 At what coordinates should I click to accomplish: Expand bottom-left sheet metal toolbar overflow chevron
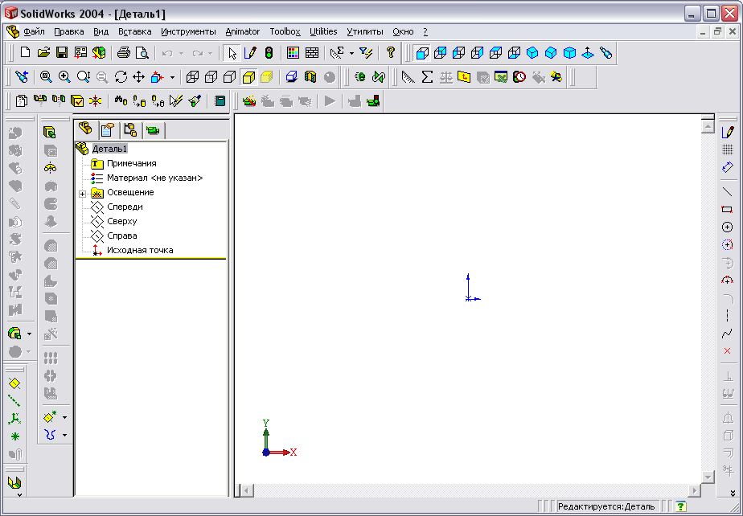19,494
